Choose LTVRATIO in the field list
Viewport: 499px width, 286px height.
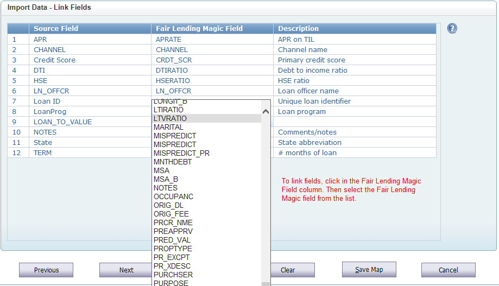207,118
